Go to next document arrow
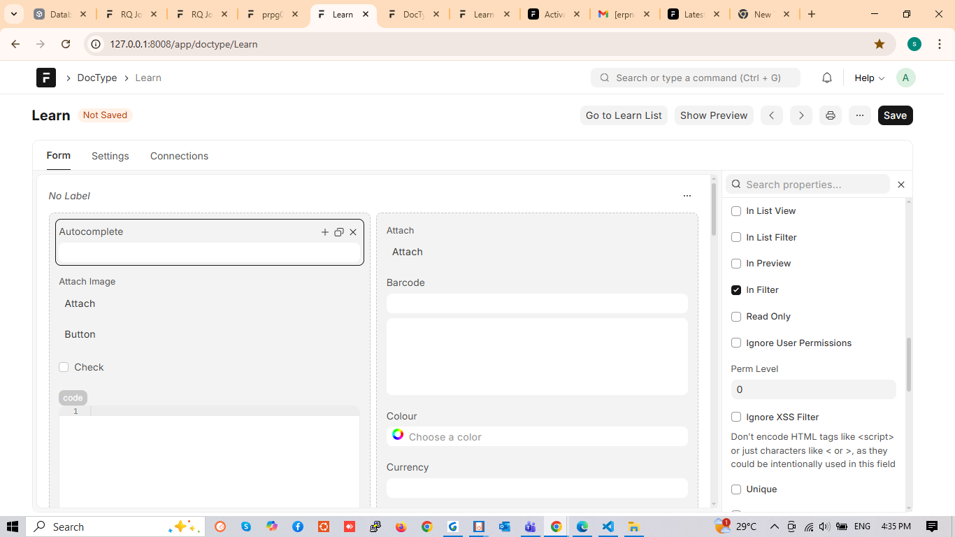This screenshot has height=537, width=955. tap(801, 115)
